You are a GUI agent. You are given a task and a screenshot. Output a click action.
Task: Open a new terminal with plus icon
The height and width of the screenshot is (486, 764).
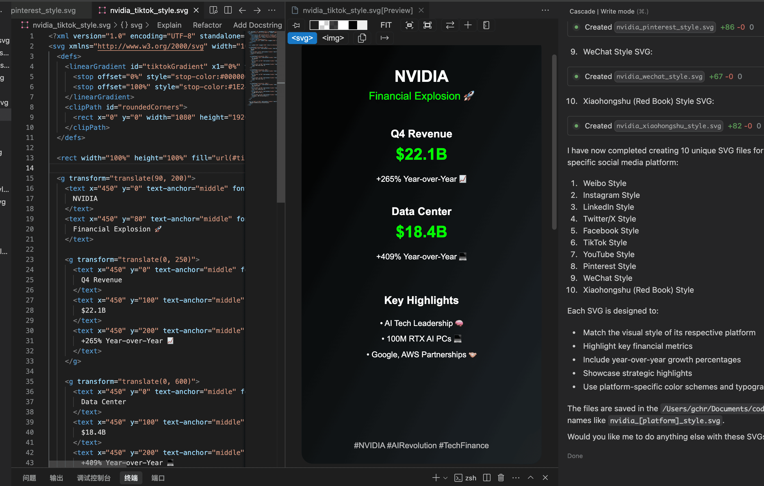[x=436, y=478]
